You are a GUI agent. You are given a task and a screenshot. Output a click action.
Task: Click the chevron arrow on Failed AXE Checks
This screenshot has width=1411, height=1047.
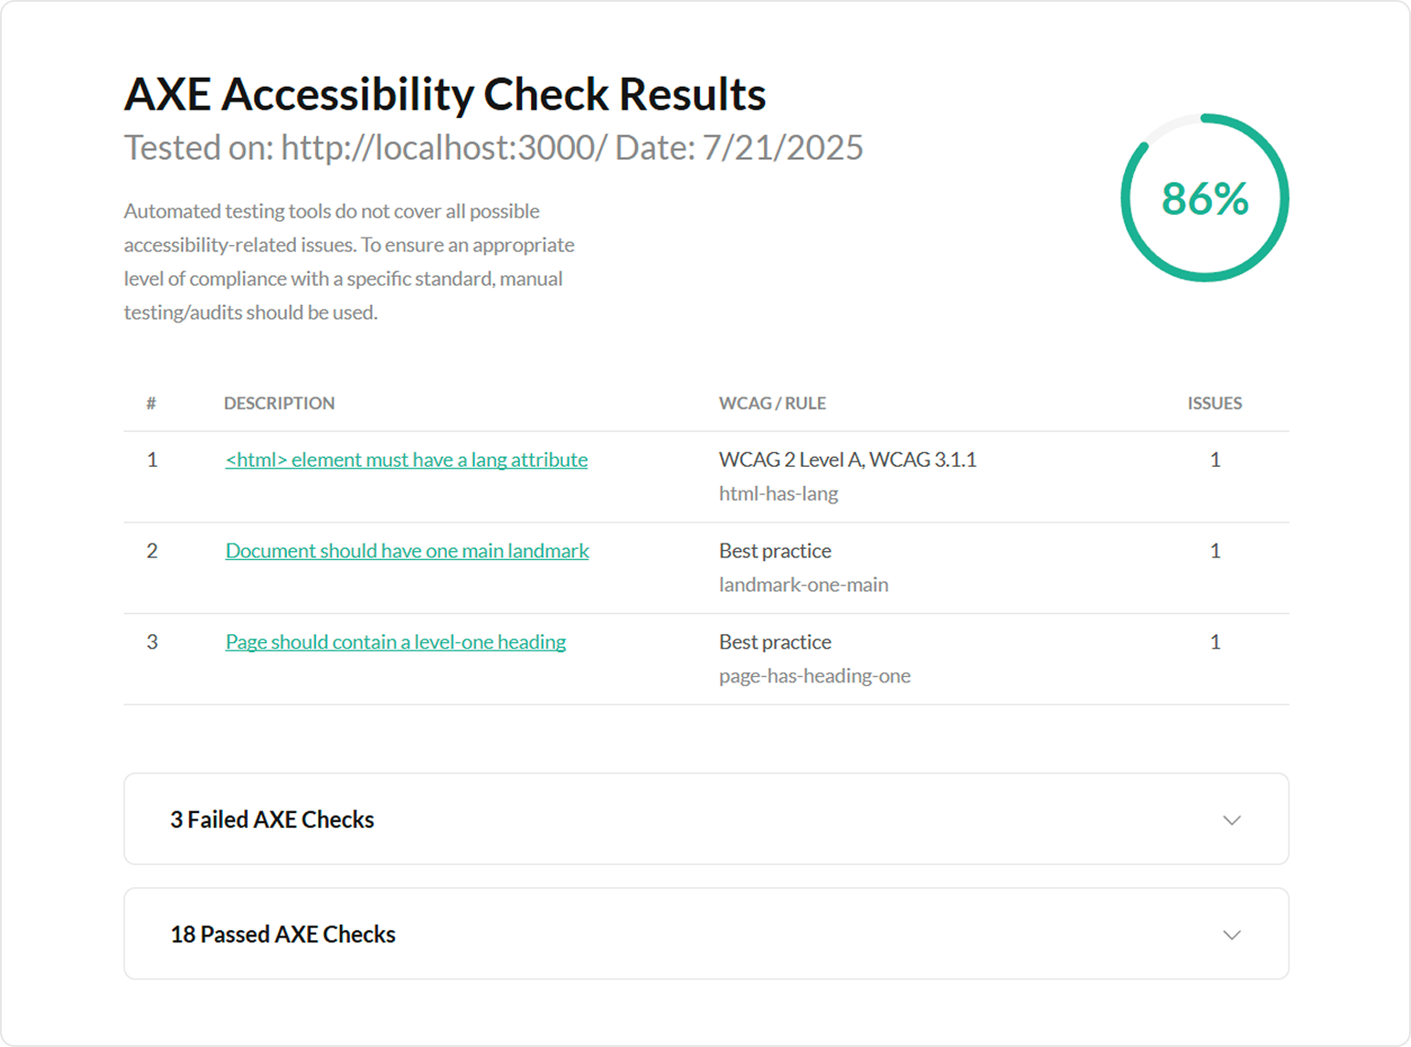tap(1232, 820)
